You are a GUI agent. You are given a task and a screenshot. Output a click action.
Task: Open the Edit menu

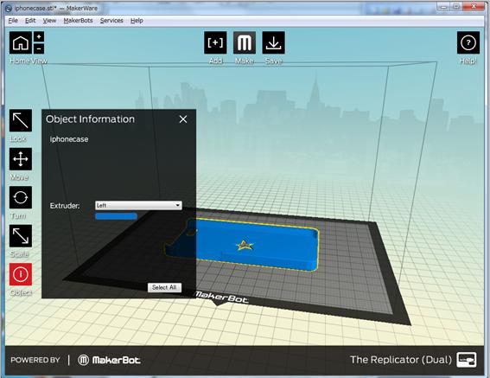coord(30,21)
